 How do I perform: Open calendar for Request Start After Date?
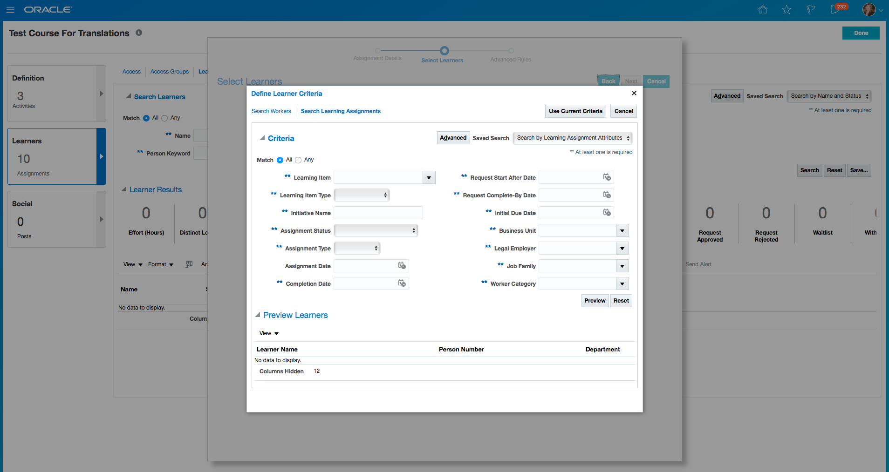[x=607, y=177]
